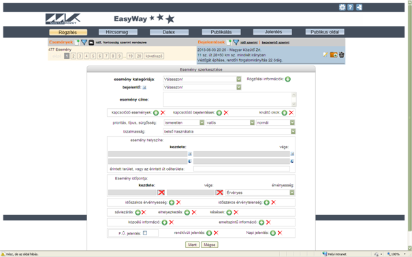Switch to Publikálás tab
Screen dimensions: 412x257
(x=221, y=32)
